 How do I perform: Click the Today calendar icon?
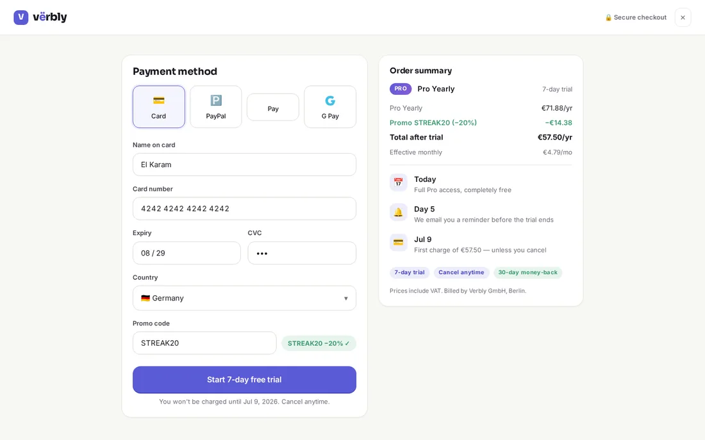tap(399, 183)
